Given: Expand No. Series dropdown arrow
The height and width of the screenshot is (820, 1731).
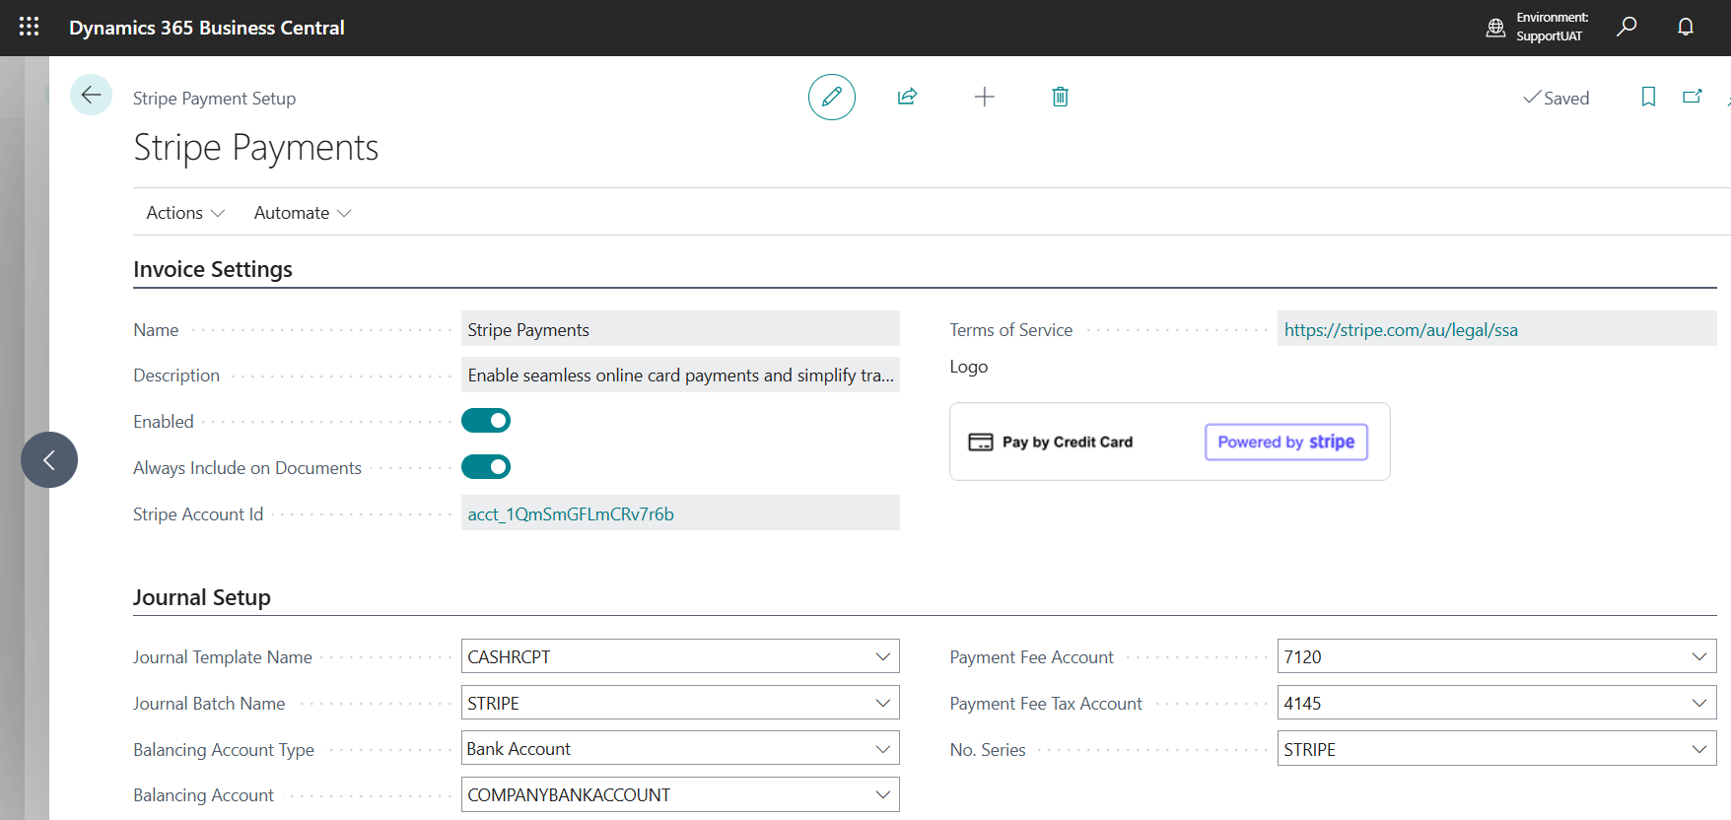Looking at the screenshot, I should pyautogui.click(x=1698, y=749).
